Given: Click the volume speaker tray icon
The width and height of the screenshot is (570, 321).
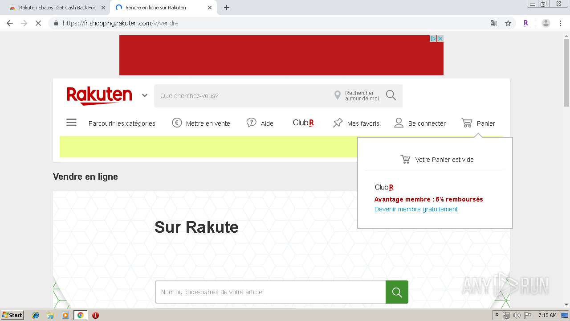Looking at the screenshot, I should coord(517,315).
